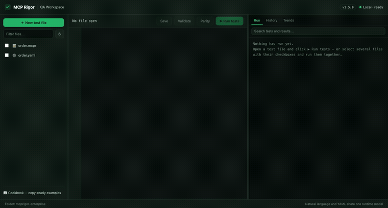
Task: Click the Folder: mcprigor-enterprise status text
Action: tap(25, 204)
